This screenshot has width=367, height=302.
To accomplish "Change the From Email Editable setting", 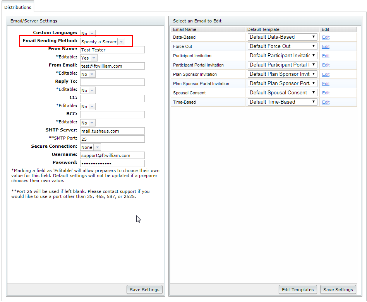I will [88, 74].
